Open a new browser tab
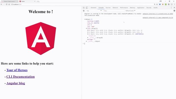The image size is (176, 99). (38, 1)
